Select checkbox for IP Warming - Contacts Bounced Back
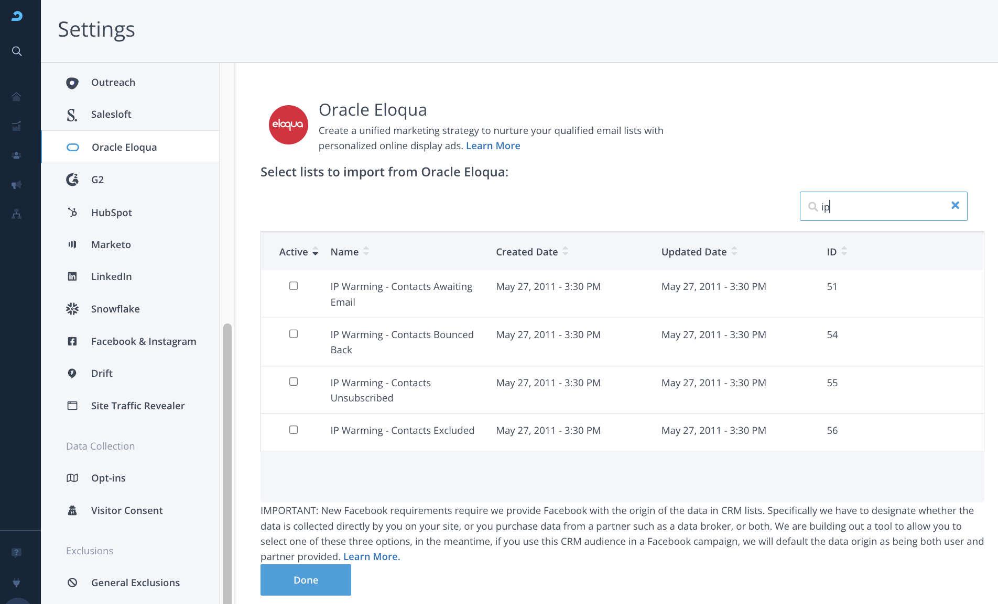Image resolution: width=998 pixels, height=604 pixels. coord(294,334)
